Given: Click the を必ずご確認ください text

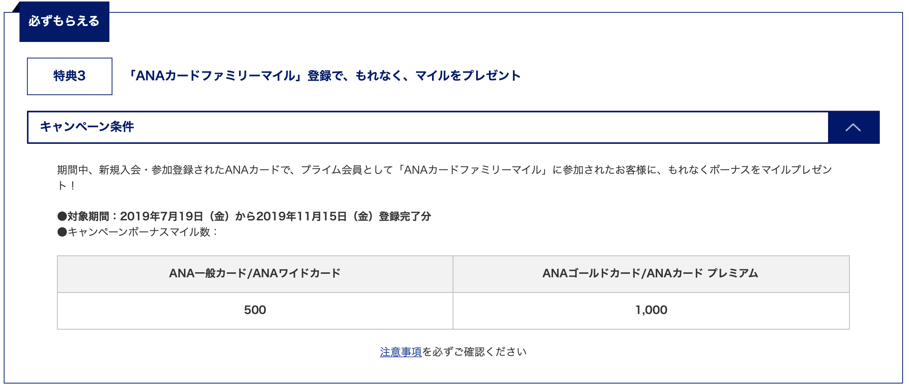Looking at the screenshot, I should point(474,352).
